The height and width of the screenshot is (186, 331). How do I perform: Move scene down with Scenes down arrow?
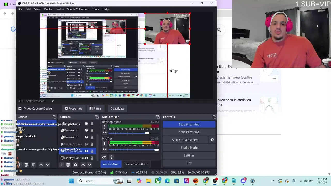(47, 165)
